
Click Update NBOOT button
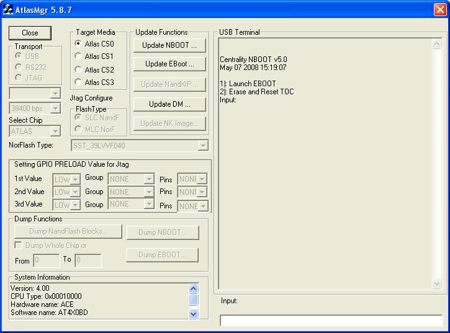coord(169,45)
